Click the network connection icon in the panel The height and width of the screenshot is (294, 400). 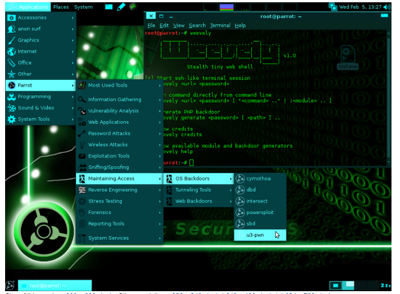point(332,7)
